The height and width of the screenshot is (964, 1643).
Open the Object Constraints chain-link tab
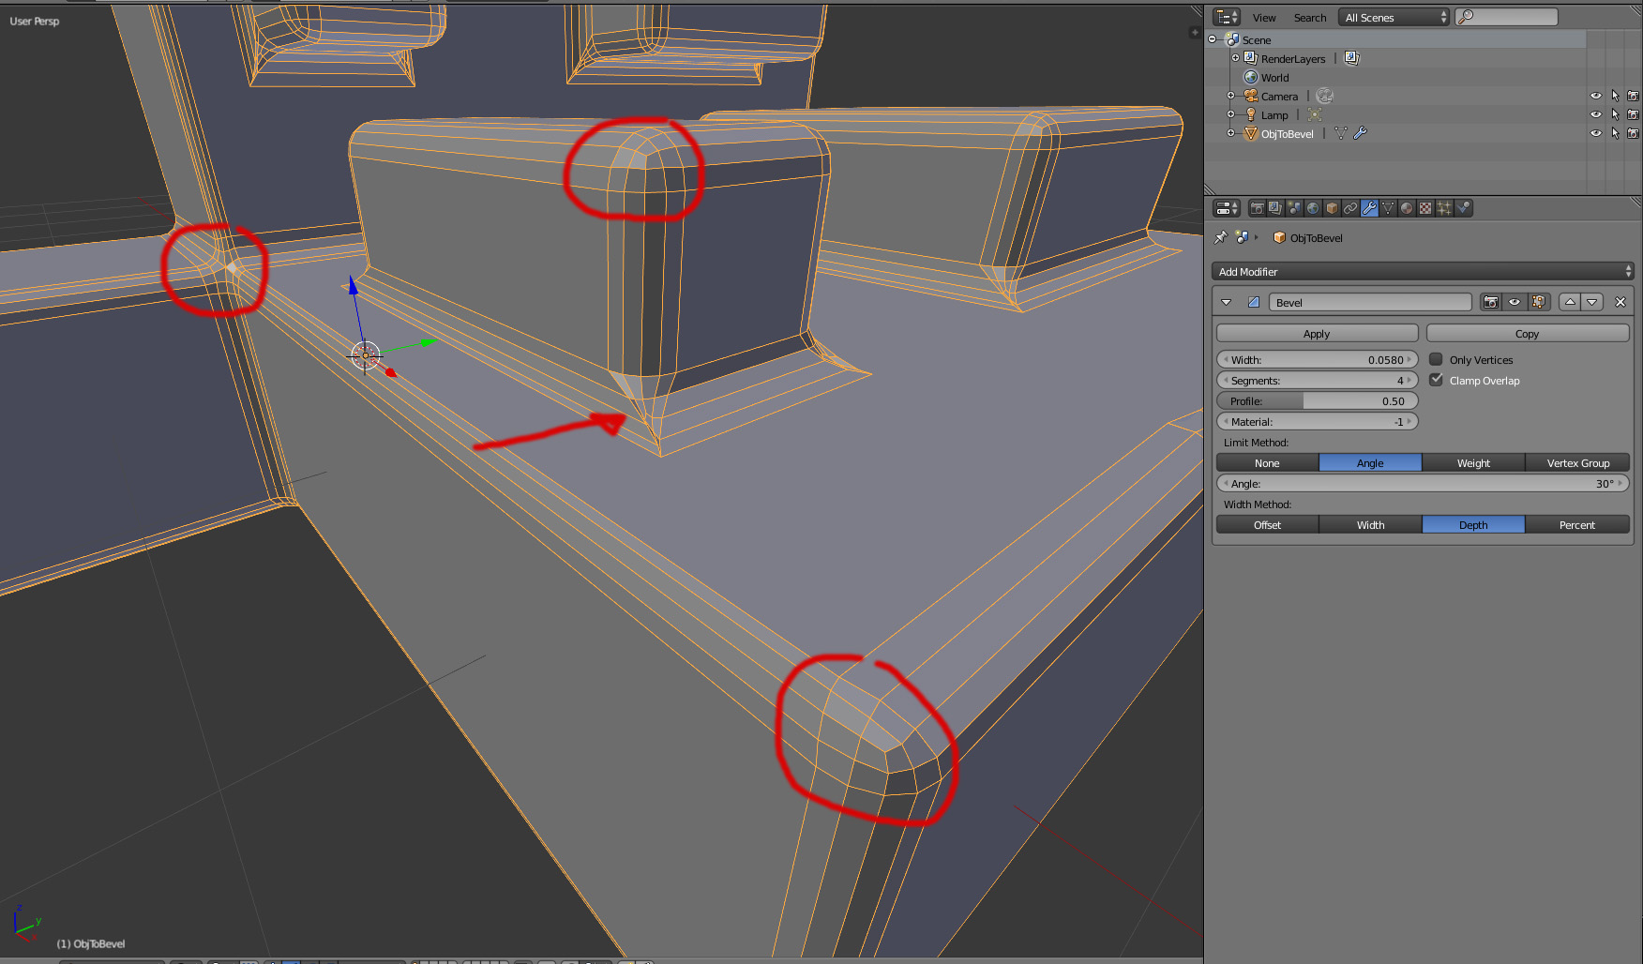(x=1350, y=208)
